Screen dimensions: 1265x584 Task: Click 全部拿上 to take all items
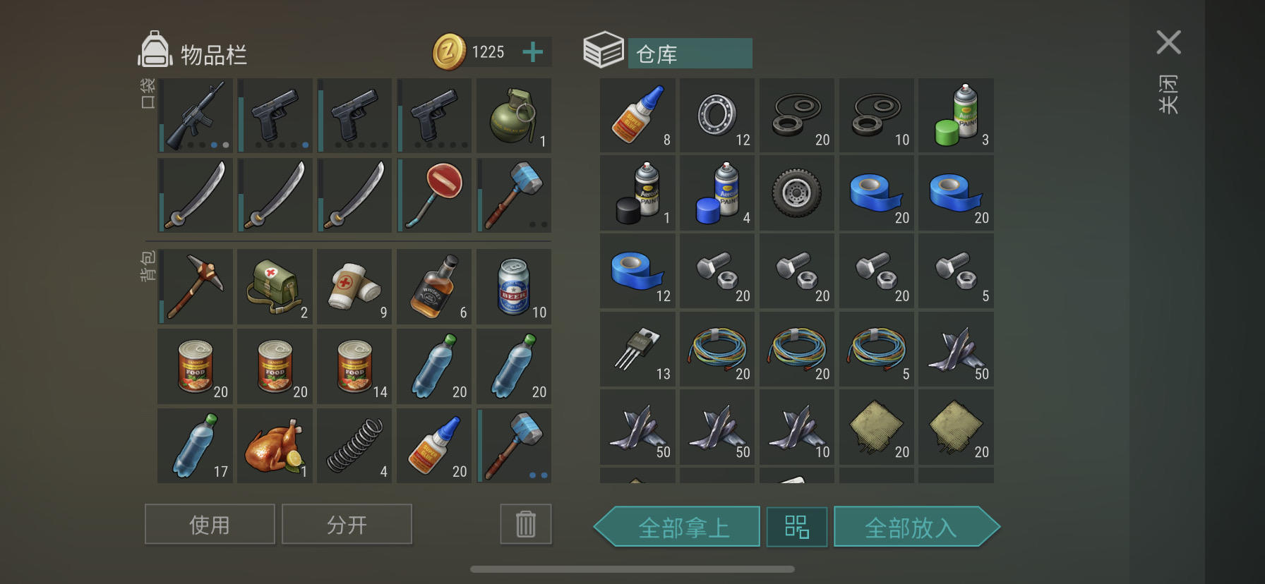[x=677, y=527]
